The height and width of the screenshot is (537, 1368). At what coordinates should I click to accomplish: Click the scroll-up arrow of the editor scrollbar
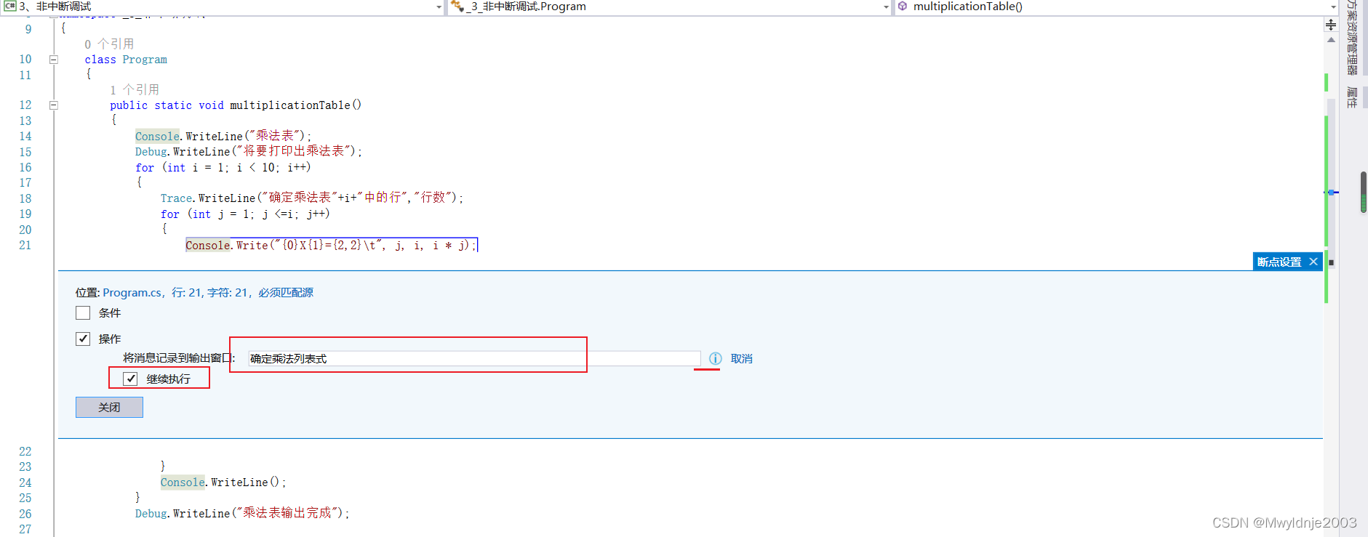[x=1331, y=40]
